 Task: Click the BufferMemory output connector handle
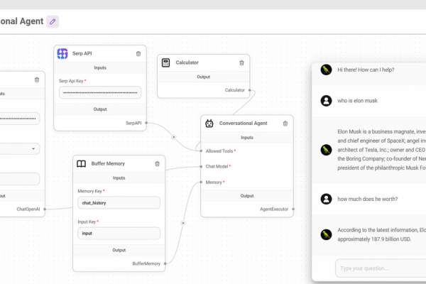[165, 263]
